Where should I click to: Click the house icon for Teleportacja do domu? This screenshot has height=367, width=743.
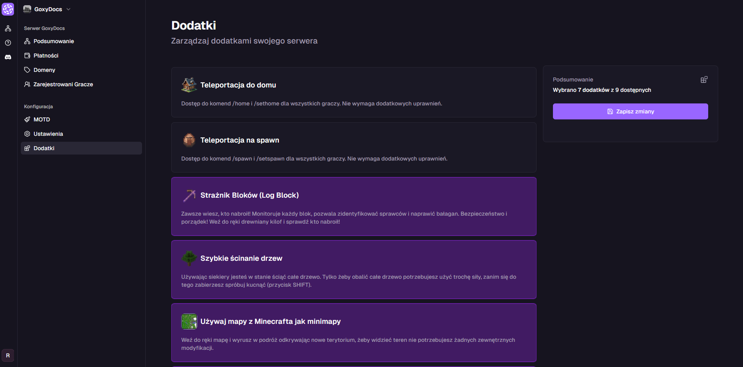click(189, 85)
